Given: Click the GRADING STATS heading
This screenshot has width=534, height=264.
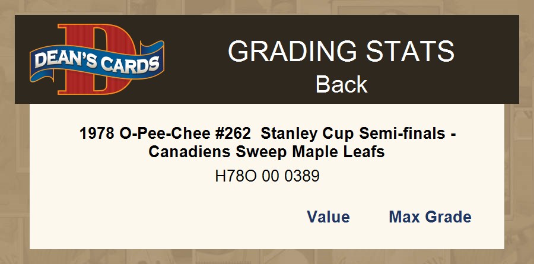Looking at the screenshot, I should [341, 52].
